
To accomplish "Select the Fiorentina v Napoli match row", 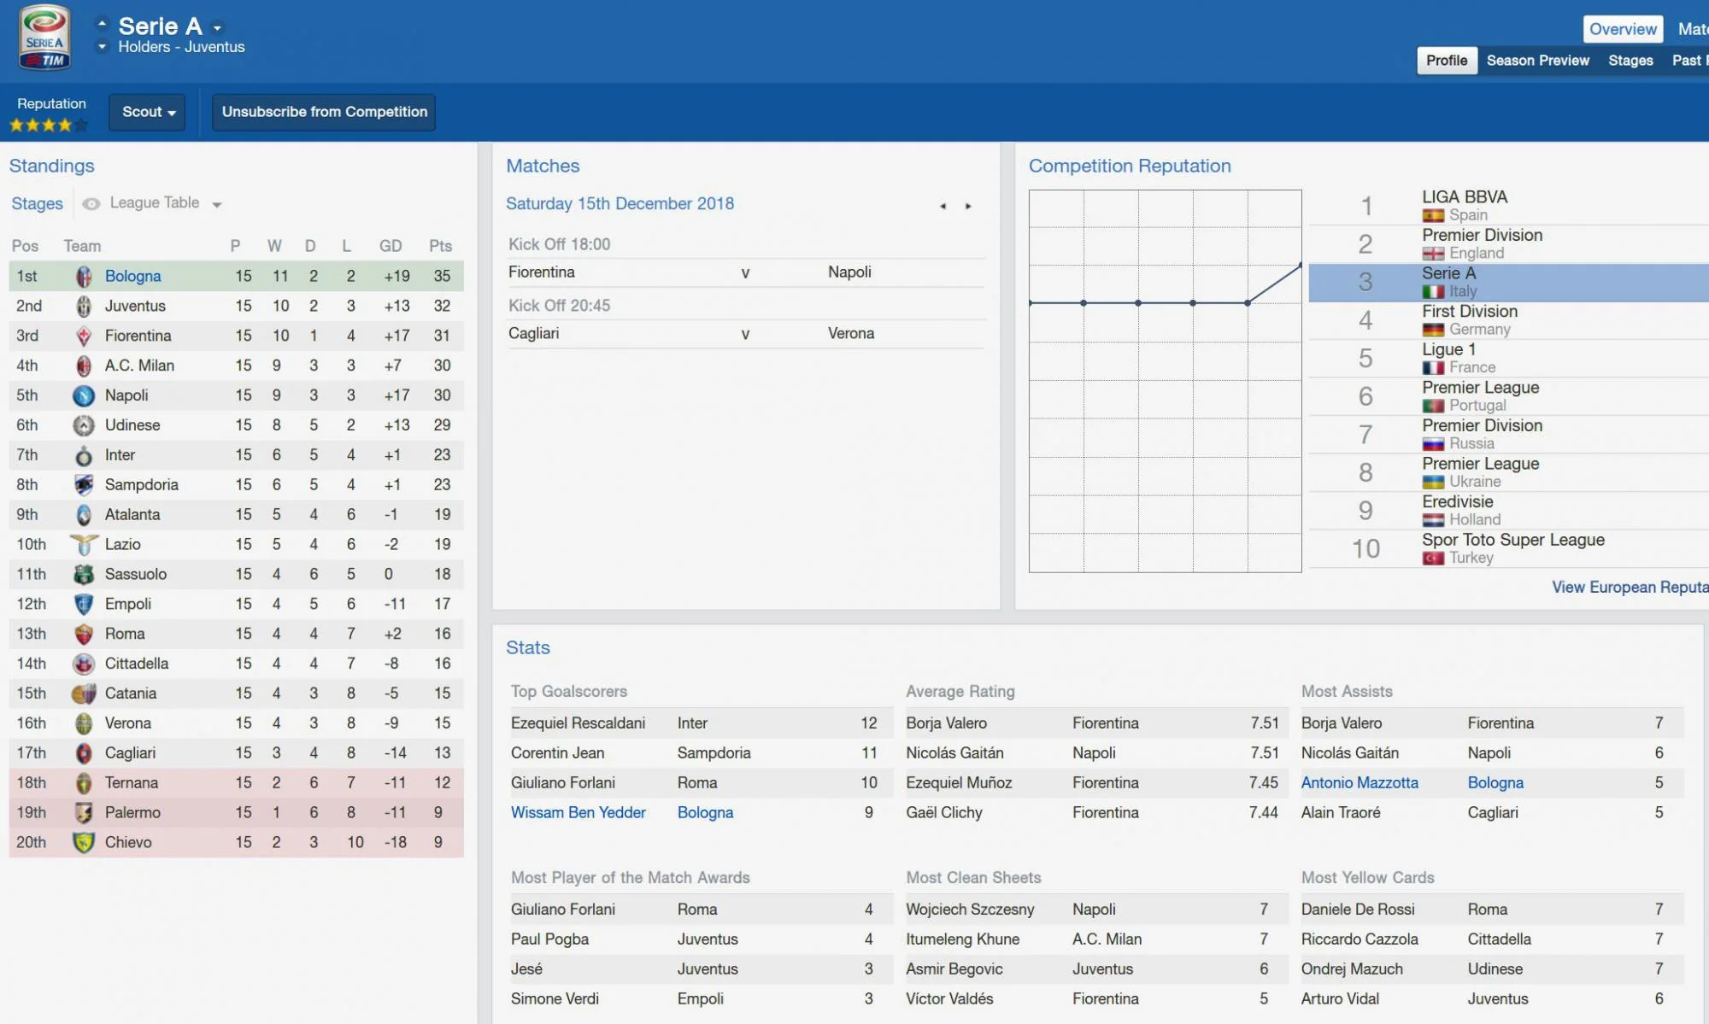I will point(745,272).
